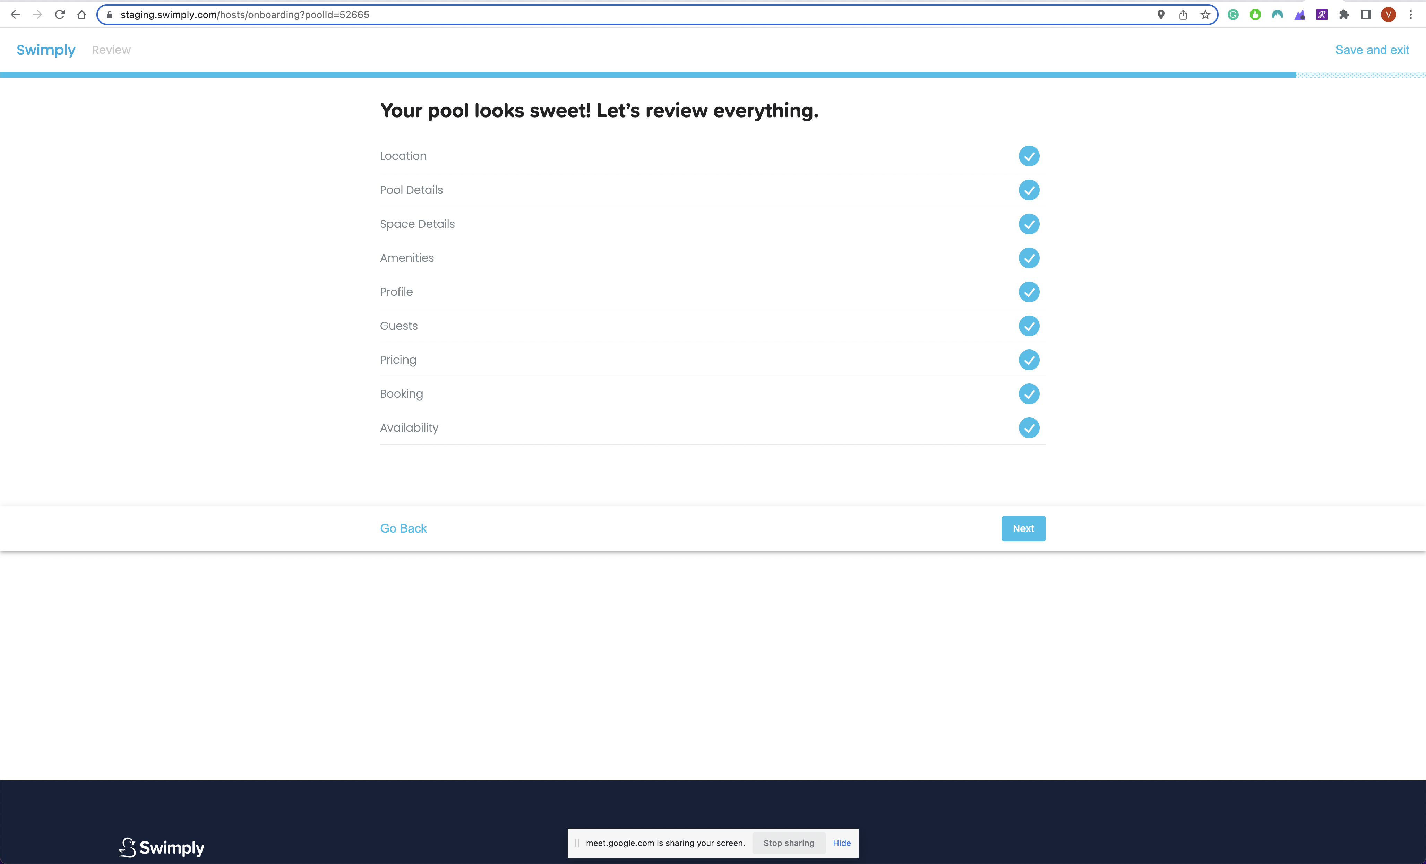This screenshot has width=1426, height=864.
Task: Bookmark page with star icon
Action: pyautogui.click(x=1205, y=15)
